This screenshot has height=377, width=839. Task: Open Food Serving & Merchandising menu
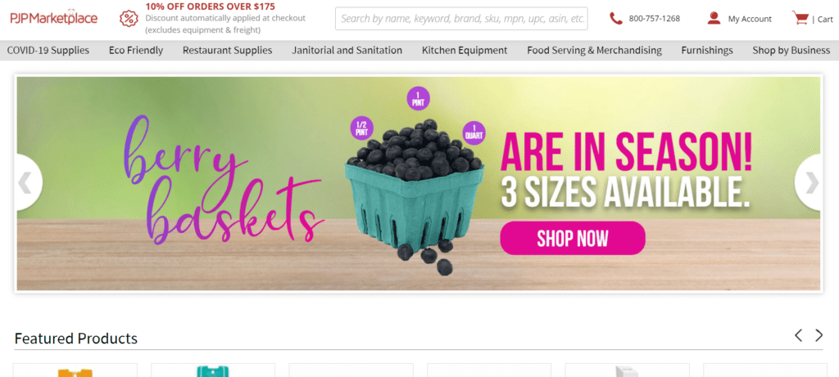(595, 51)
